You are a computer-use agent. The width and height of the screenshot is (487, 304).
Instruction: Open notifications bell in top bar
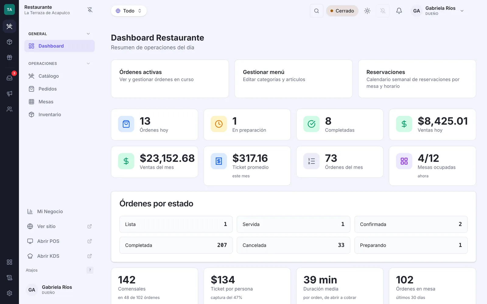click(399, 11)
